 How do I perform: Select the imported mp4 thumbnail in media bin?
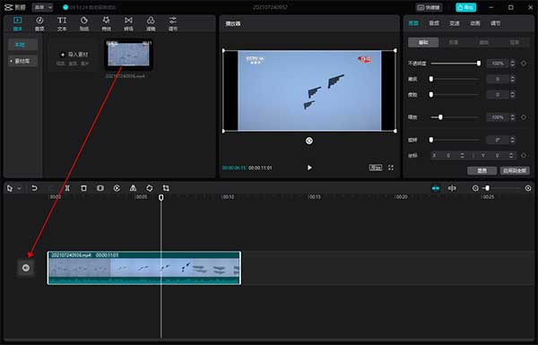point(128,55)
